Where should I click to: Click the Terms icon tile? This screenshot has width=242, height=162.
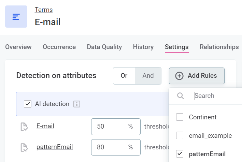[16, 16]
